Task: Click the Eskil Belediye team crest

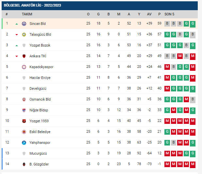Action: coord(24,132)
